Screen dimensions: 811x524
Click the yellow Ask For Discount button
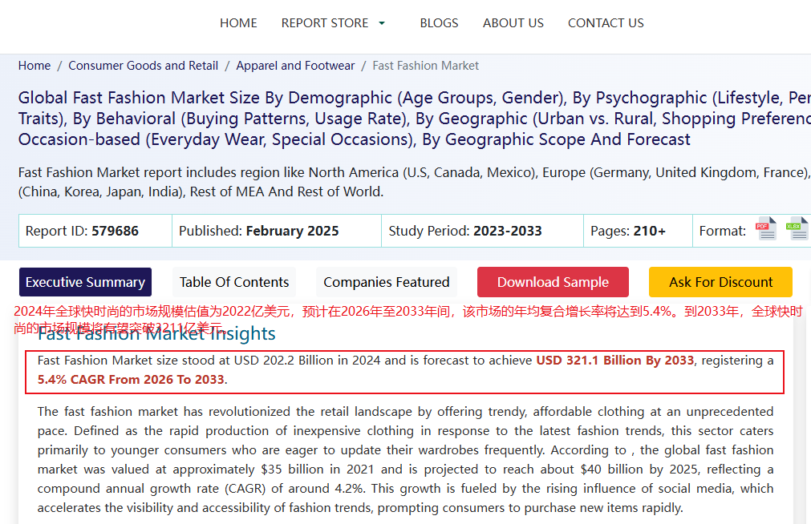(x=720, y=282)
